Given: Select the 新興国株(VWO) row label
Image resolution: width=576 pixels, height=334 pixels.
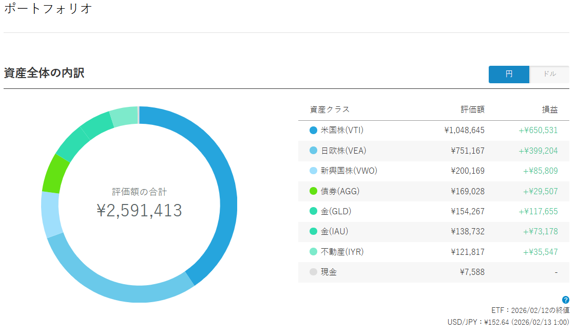Looking at the screenshot, I should tap(349, 171).
